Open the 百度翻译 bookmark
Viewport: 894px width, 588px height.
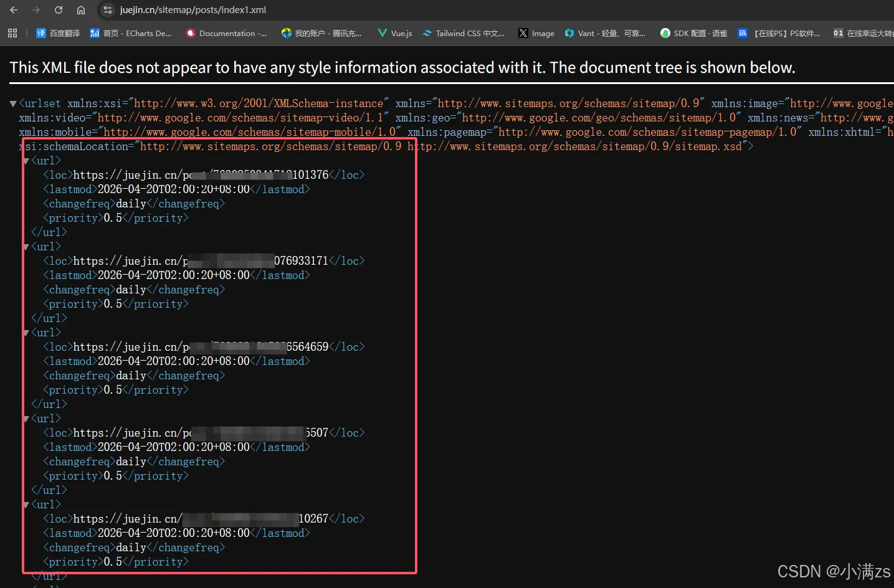click(x=57, y=33)
